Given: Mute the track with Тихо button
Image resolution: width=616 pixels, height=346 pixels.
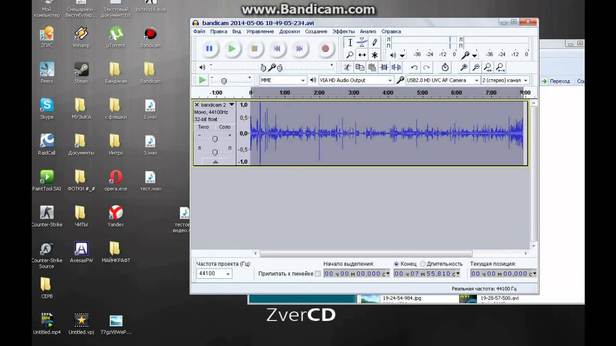Looking at the screenshot, I should 204,127.
